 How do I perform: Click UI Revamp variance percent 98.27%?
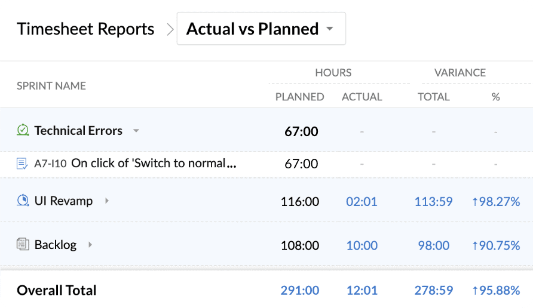pos(496,202)
